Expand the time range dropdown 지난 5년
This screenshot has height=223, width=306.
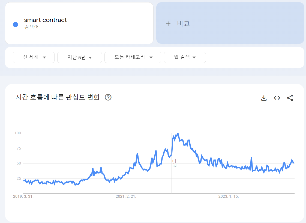(x=79, y=57)
